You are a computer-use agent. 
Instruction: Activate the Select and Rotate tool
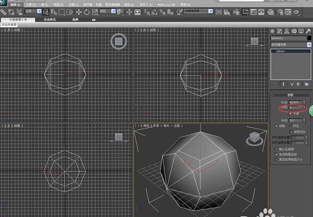tap(87, 12)
